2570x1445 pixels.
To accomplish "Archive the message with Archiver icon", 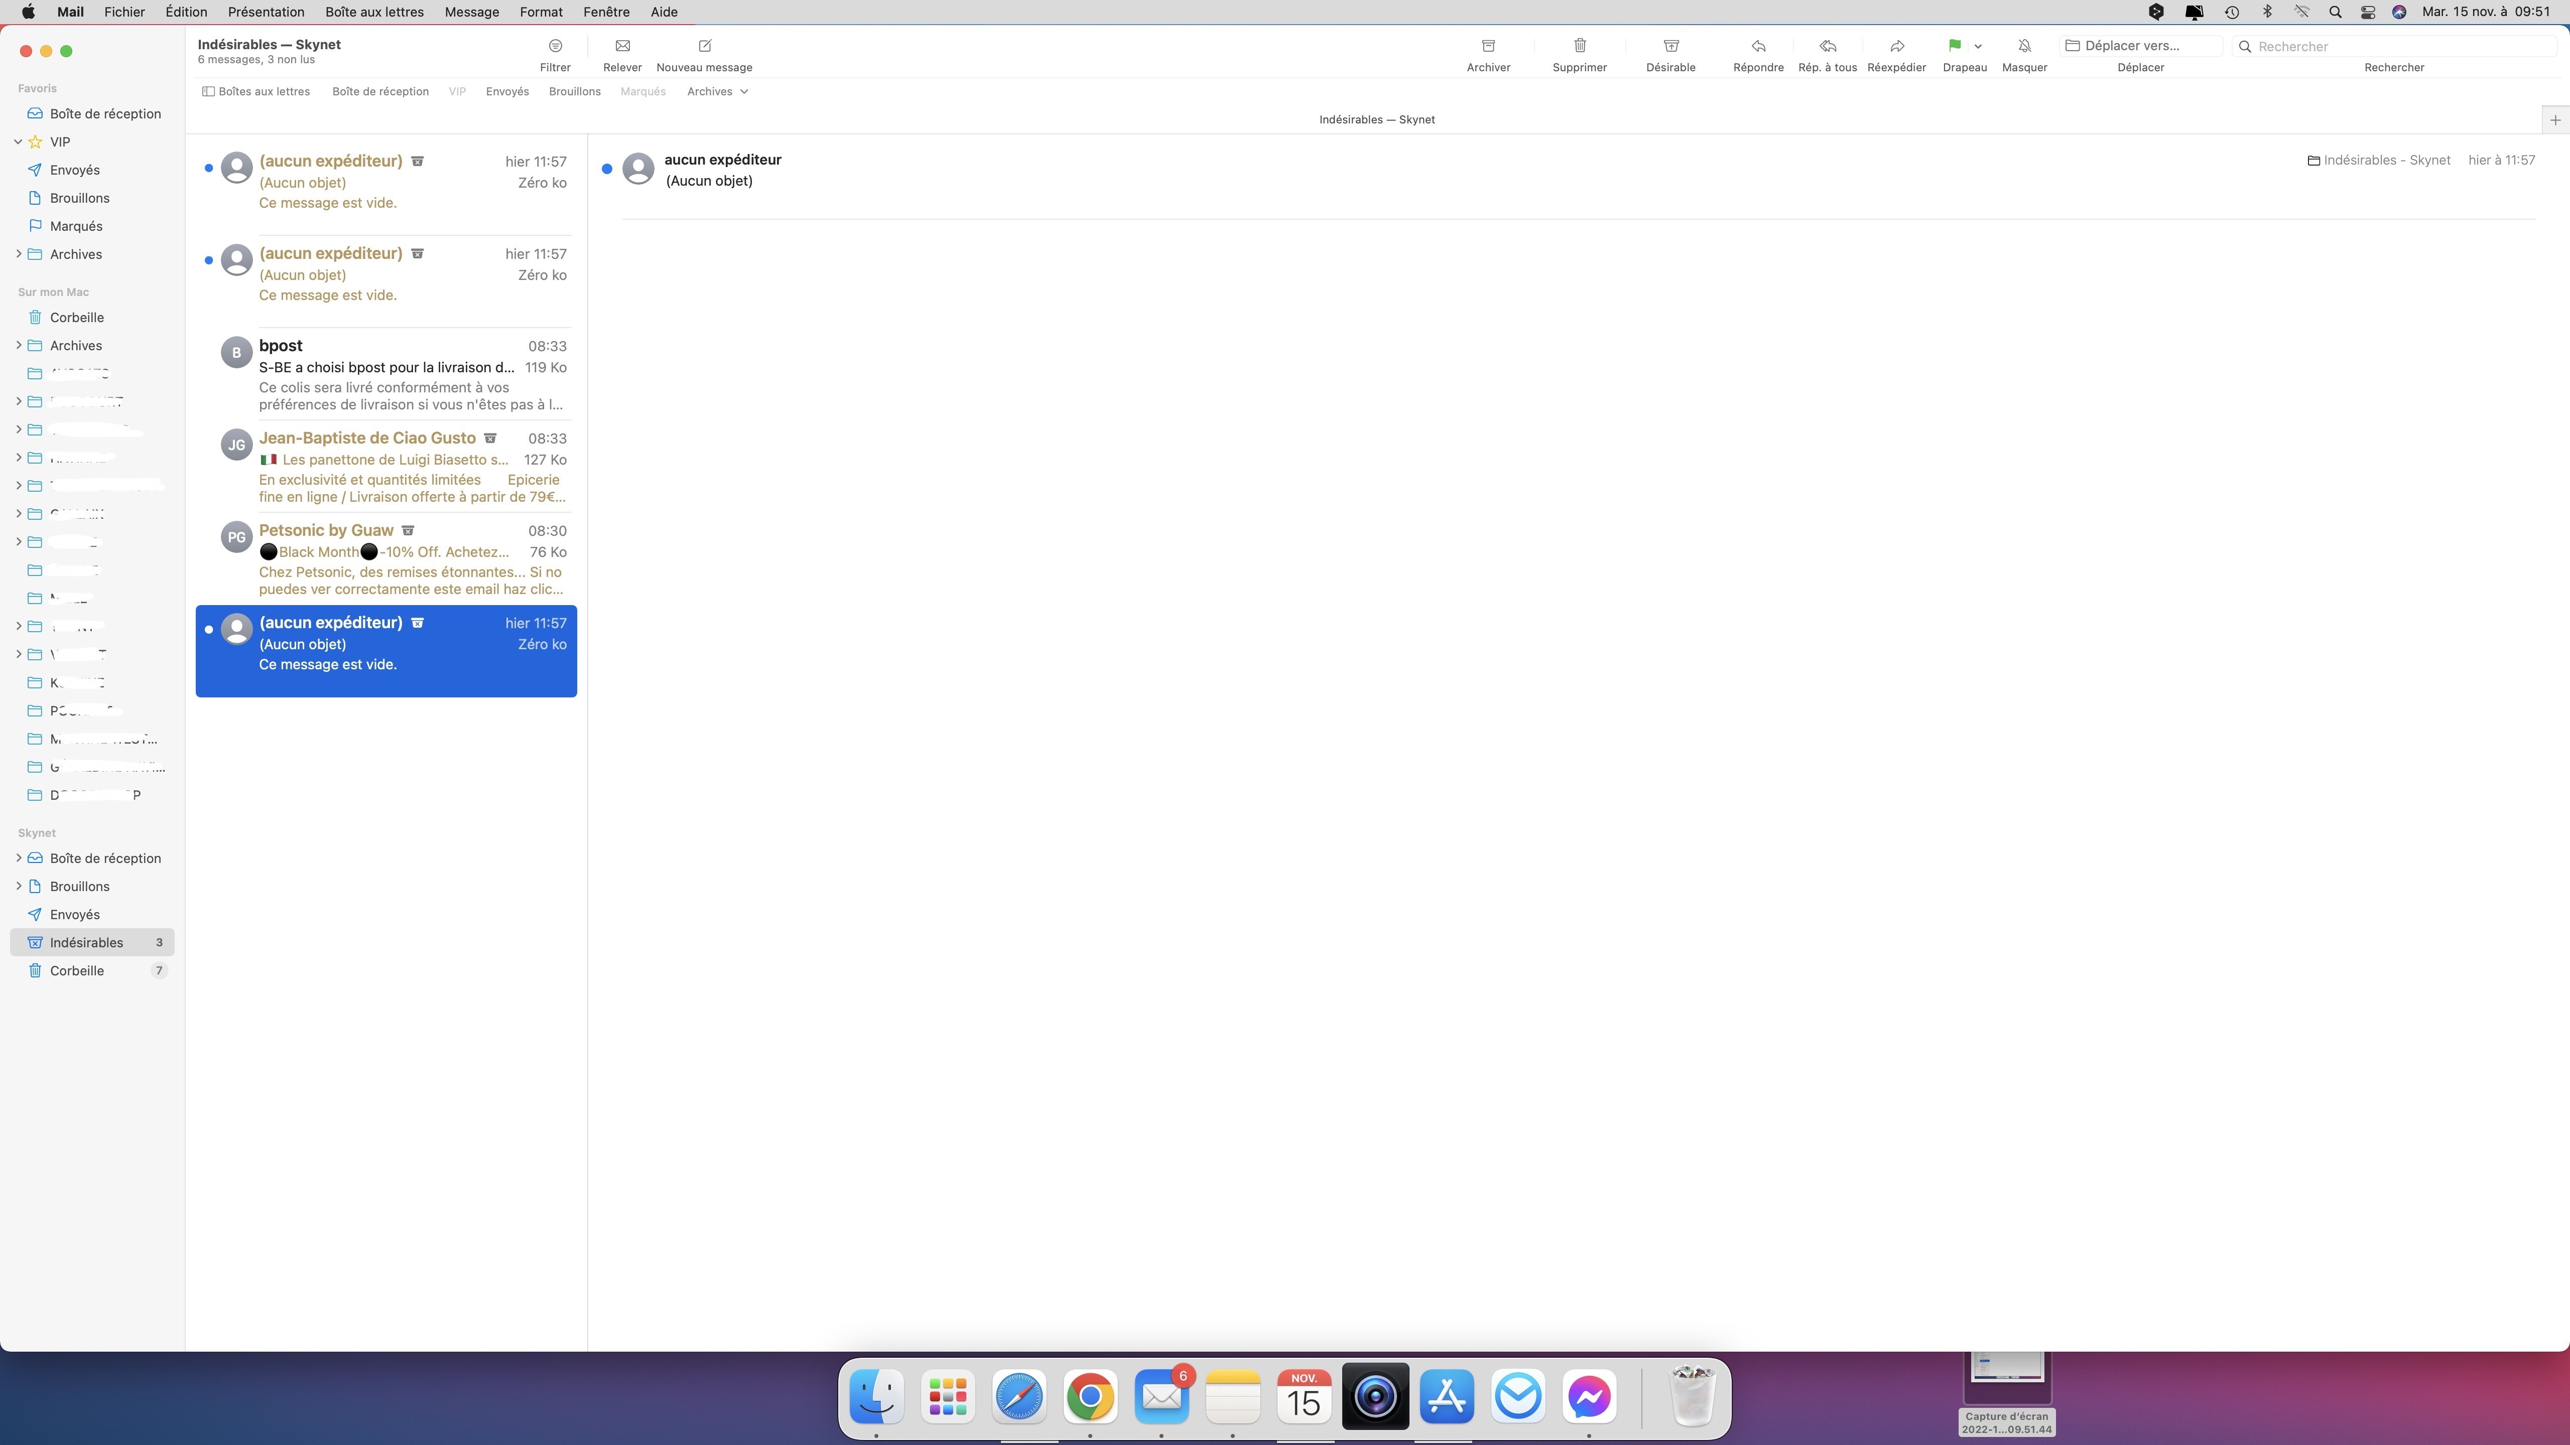I will point(1487,46).
